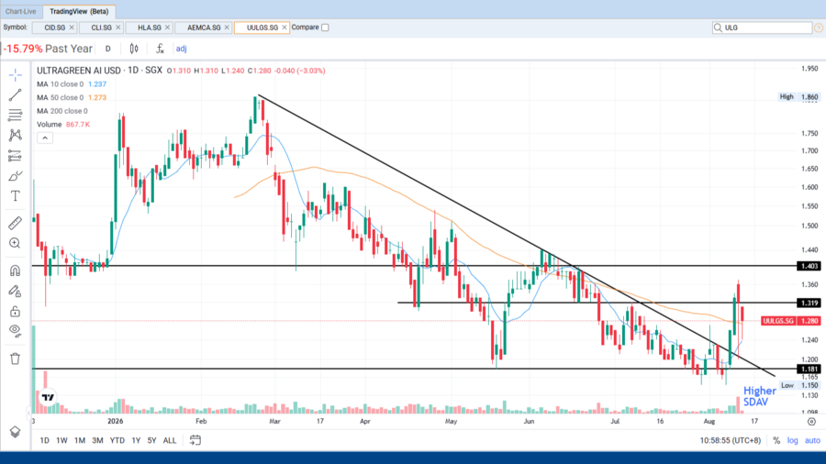826x464 pixels.
Task: Set range to 3M
Action: click(97, 440)
